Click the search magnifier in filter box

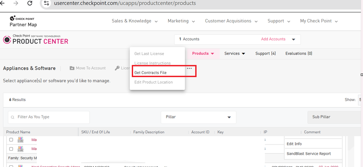point(13,117)
